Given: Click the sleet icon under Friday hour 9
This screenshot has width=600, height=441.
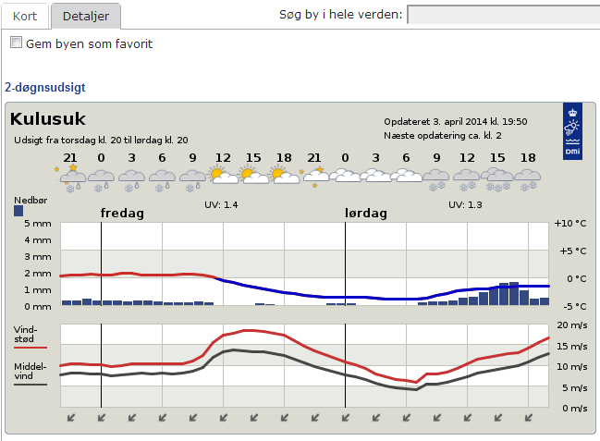Looking at the screenshot, I should click(x=192, y=179).
